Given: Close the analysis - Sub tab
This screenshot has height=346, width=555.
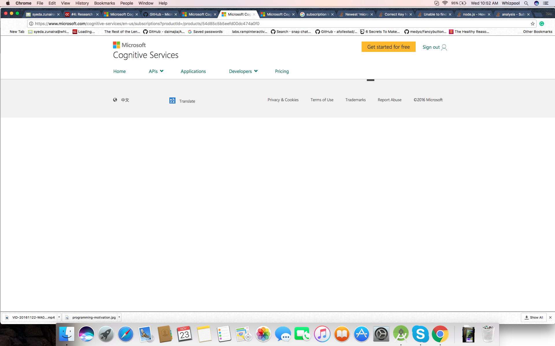Looking at the screenshot, I should tap(528, 14).
